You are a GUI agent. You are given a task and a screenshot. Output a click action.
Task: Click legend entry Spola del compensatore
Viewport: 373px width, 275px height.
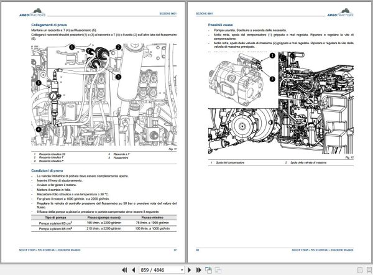230,162
